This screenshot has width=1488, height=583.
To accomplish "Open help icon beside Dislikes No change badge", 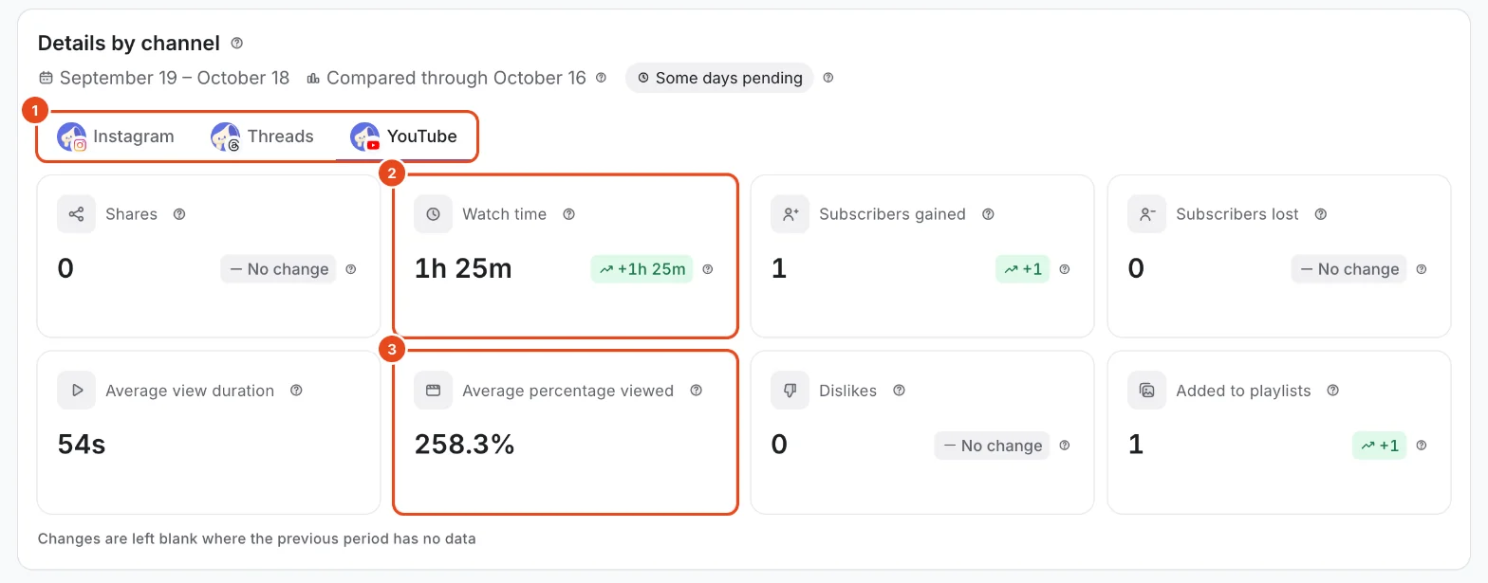I will pyautogui.click(x=1065, y=446).
